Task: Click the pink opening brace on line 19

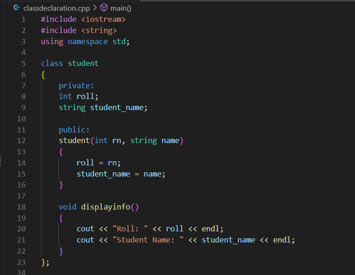Action: pos(61,218)
